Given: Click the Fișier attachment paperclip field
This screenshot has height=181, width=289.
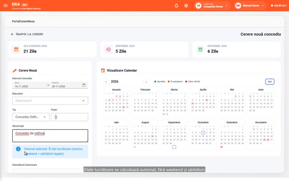Looking at the screenshot, I should 70,117.
